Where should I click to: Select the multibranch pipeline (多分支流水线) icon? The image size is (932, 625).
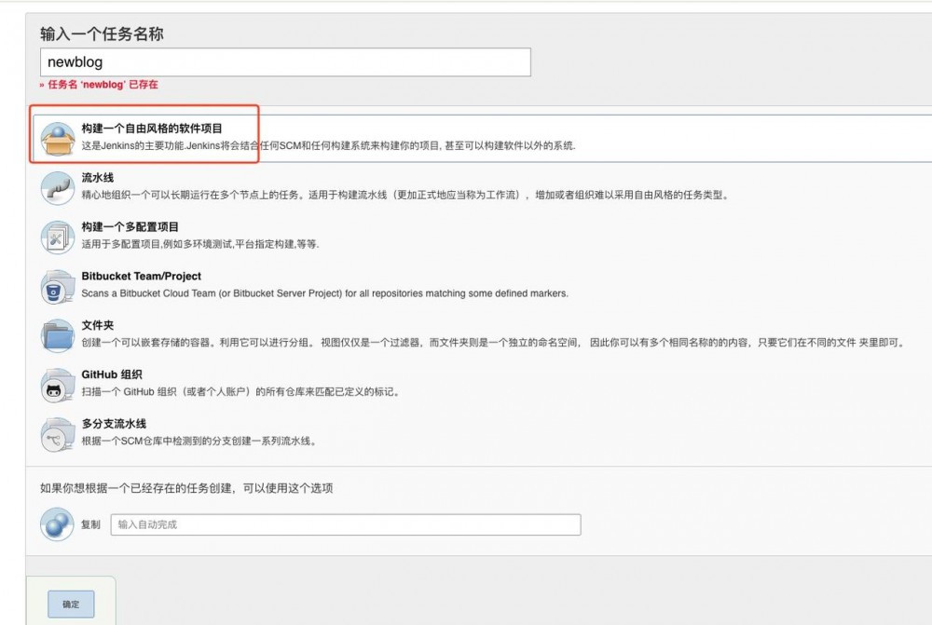(x=58, y=433)
